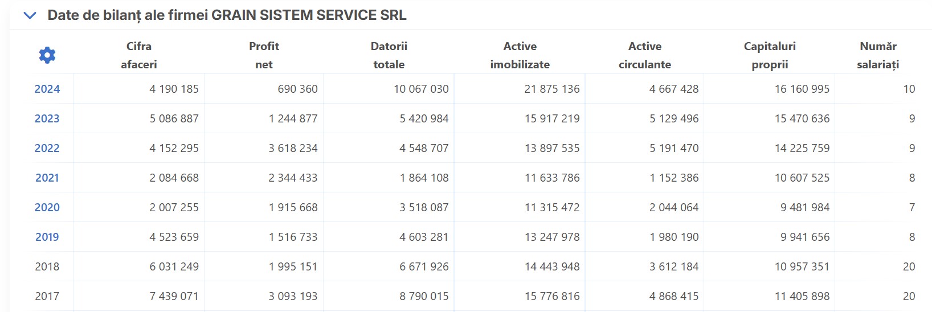Click the Datorii totale column header
The width and height of the screenshot is (932, 312).
(389, 55)
